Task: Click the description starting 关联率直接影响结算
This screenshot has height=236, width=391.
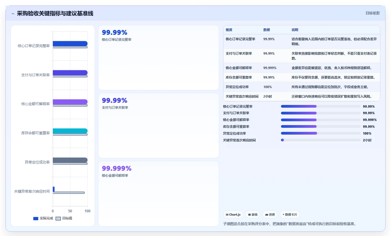Action: click(334, 56)
